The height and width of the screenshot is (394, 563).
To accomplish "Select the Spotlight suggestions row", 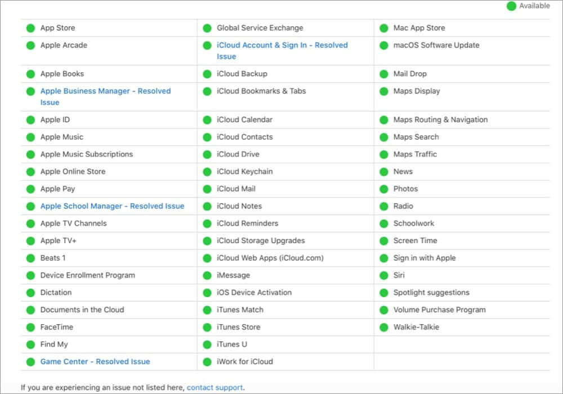I will point(431,292).
